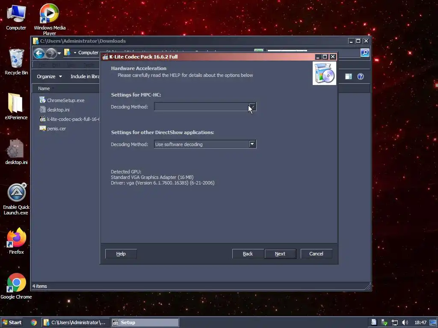This screenshot has width=438, height=328.
Task: Open the Start menu
Action: [12, 322]
